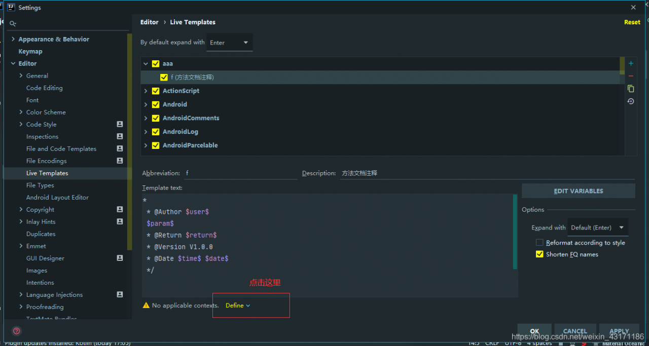Screen dimensions: 649x346
Task: Expand the Emmet settings node
Action: [x=21, y=246]
